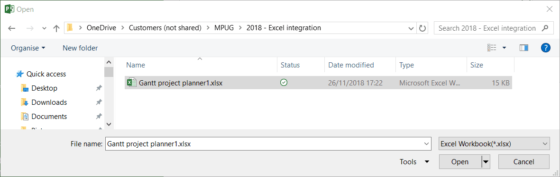The height and width of the screenshot is (177, 560).
Task: Go up one folder level
Action: tap(56, 28)
